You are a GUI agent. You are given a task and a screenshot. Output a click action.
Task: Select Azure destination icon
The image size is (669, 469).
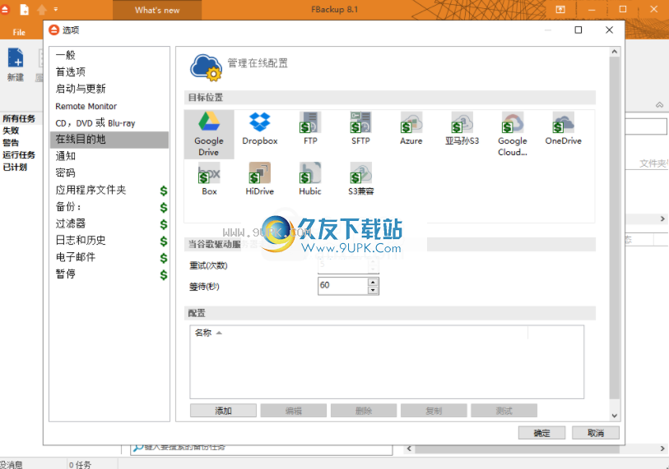[411, 129]
